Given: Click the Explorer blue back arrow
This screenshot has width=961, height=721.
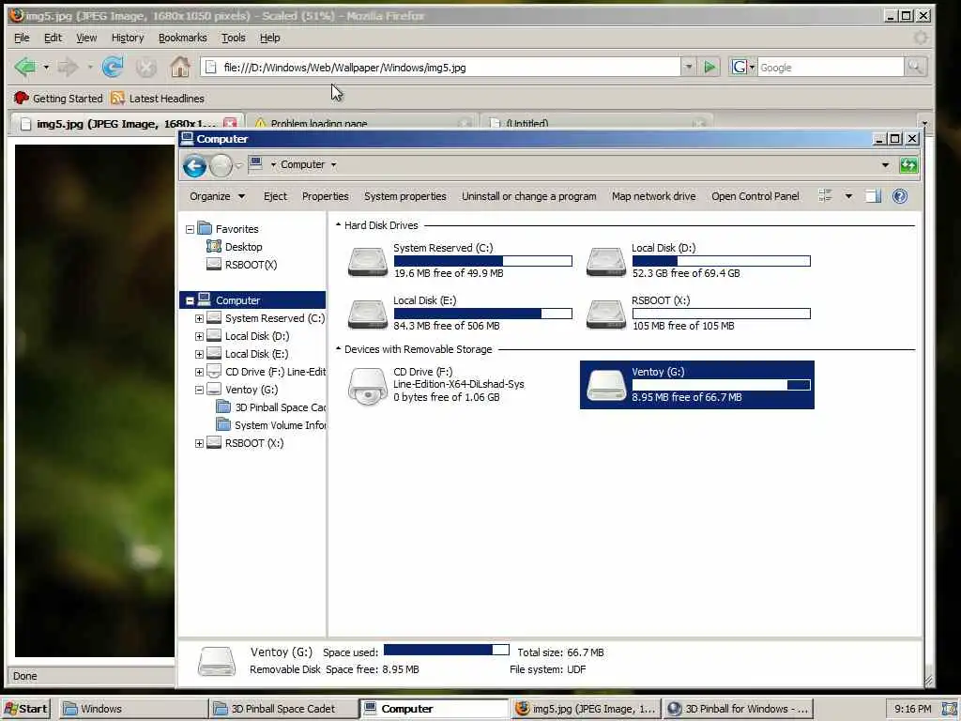Looking at the screenshot, I should [194, 165].
